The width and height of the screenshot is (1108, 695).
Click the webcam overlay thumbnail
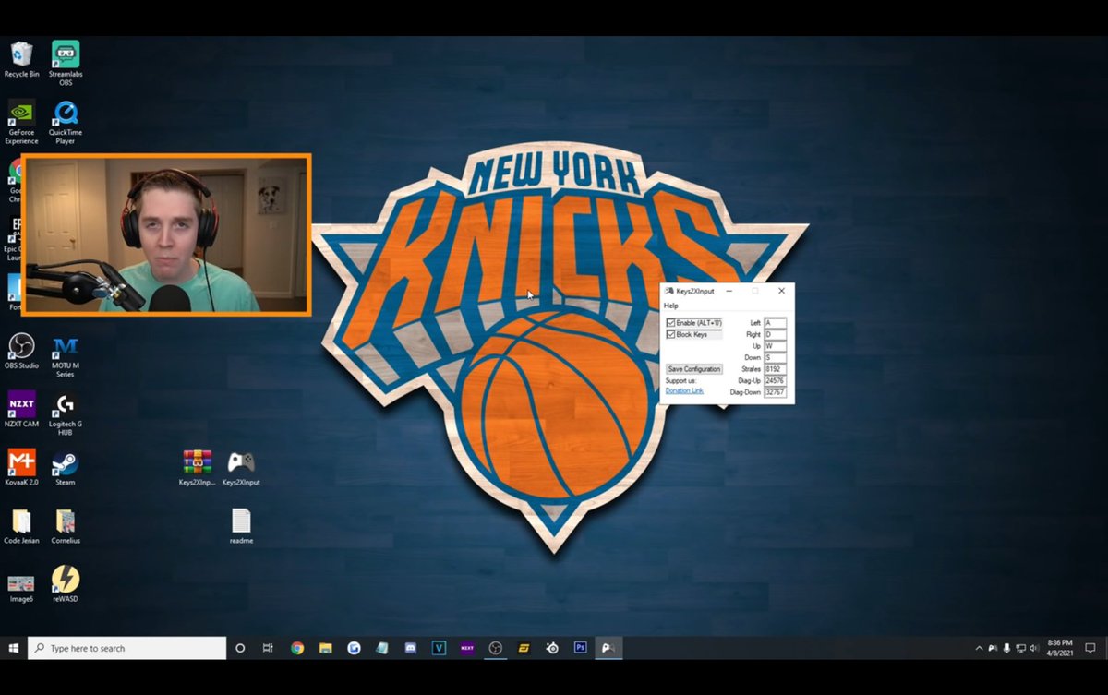166,235
